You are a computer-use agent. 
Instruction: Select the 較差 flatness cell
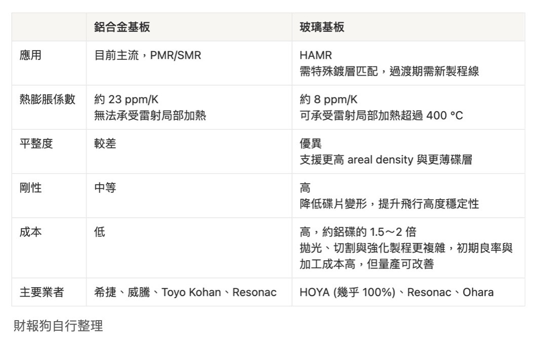[x=105, y=144]
